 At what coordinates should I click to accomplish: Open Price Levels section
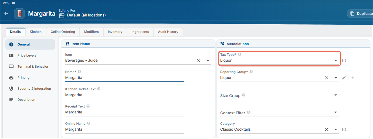(30, 55)
